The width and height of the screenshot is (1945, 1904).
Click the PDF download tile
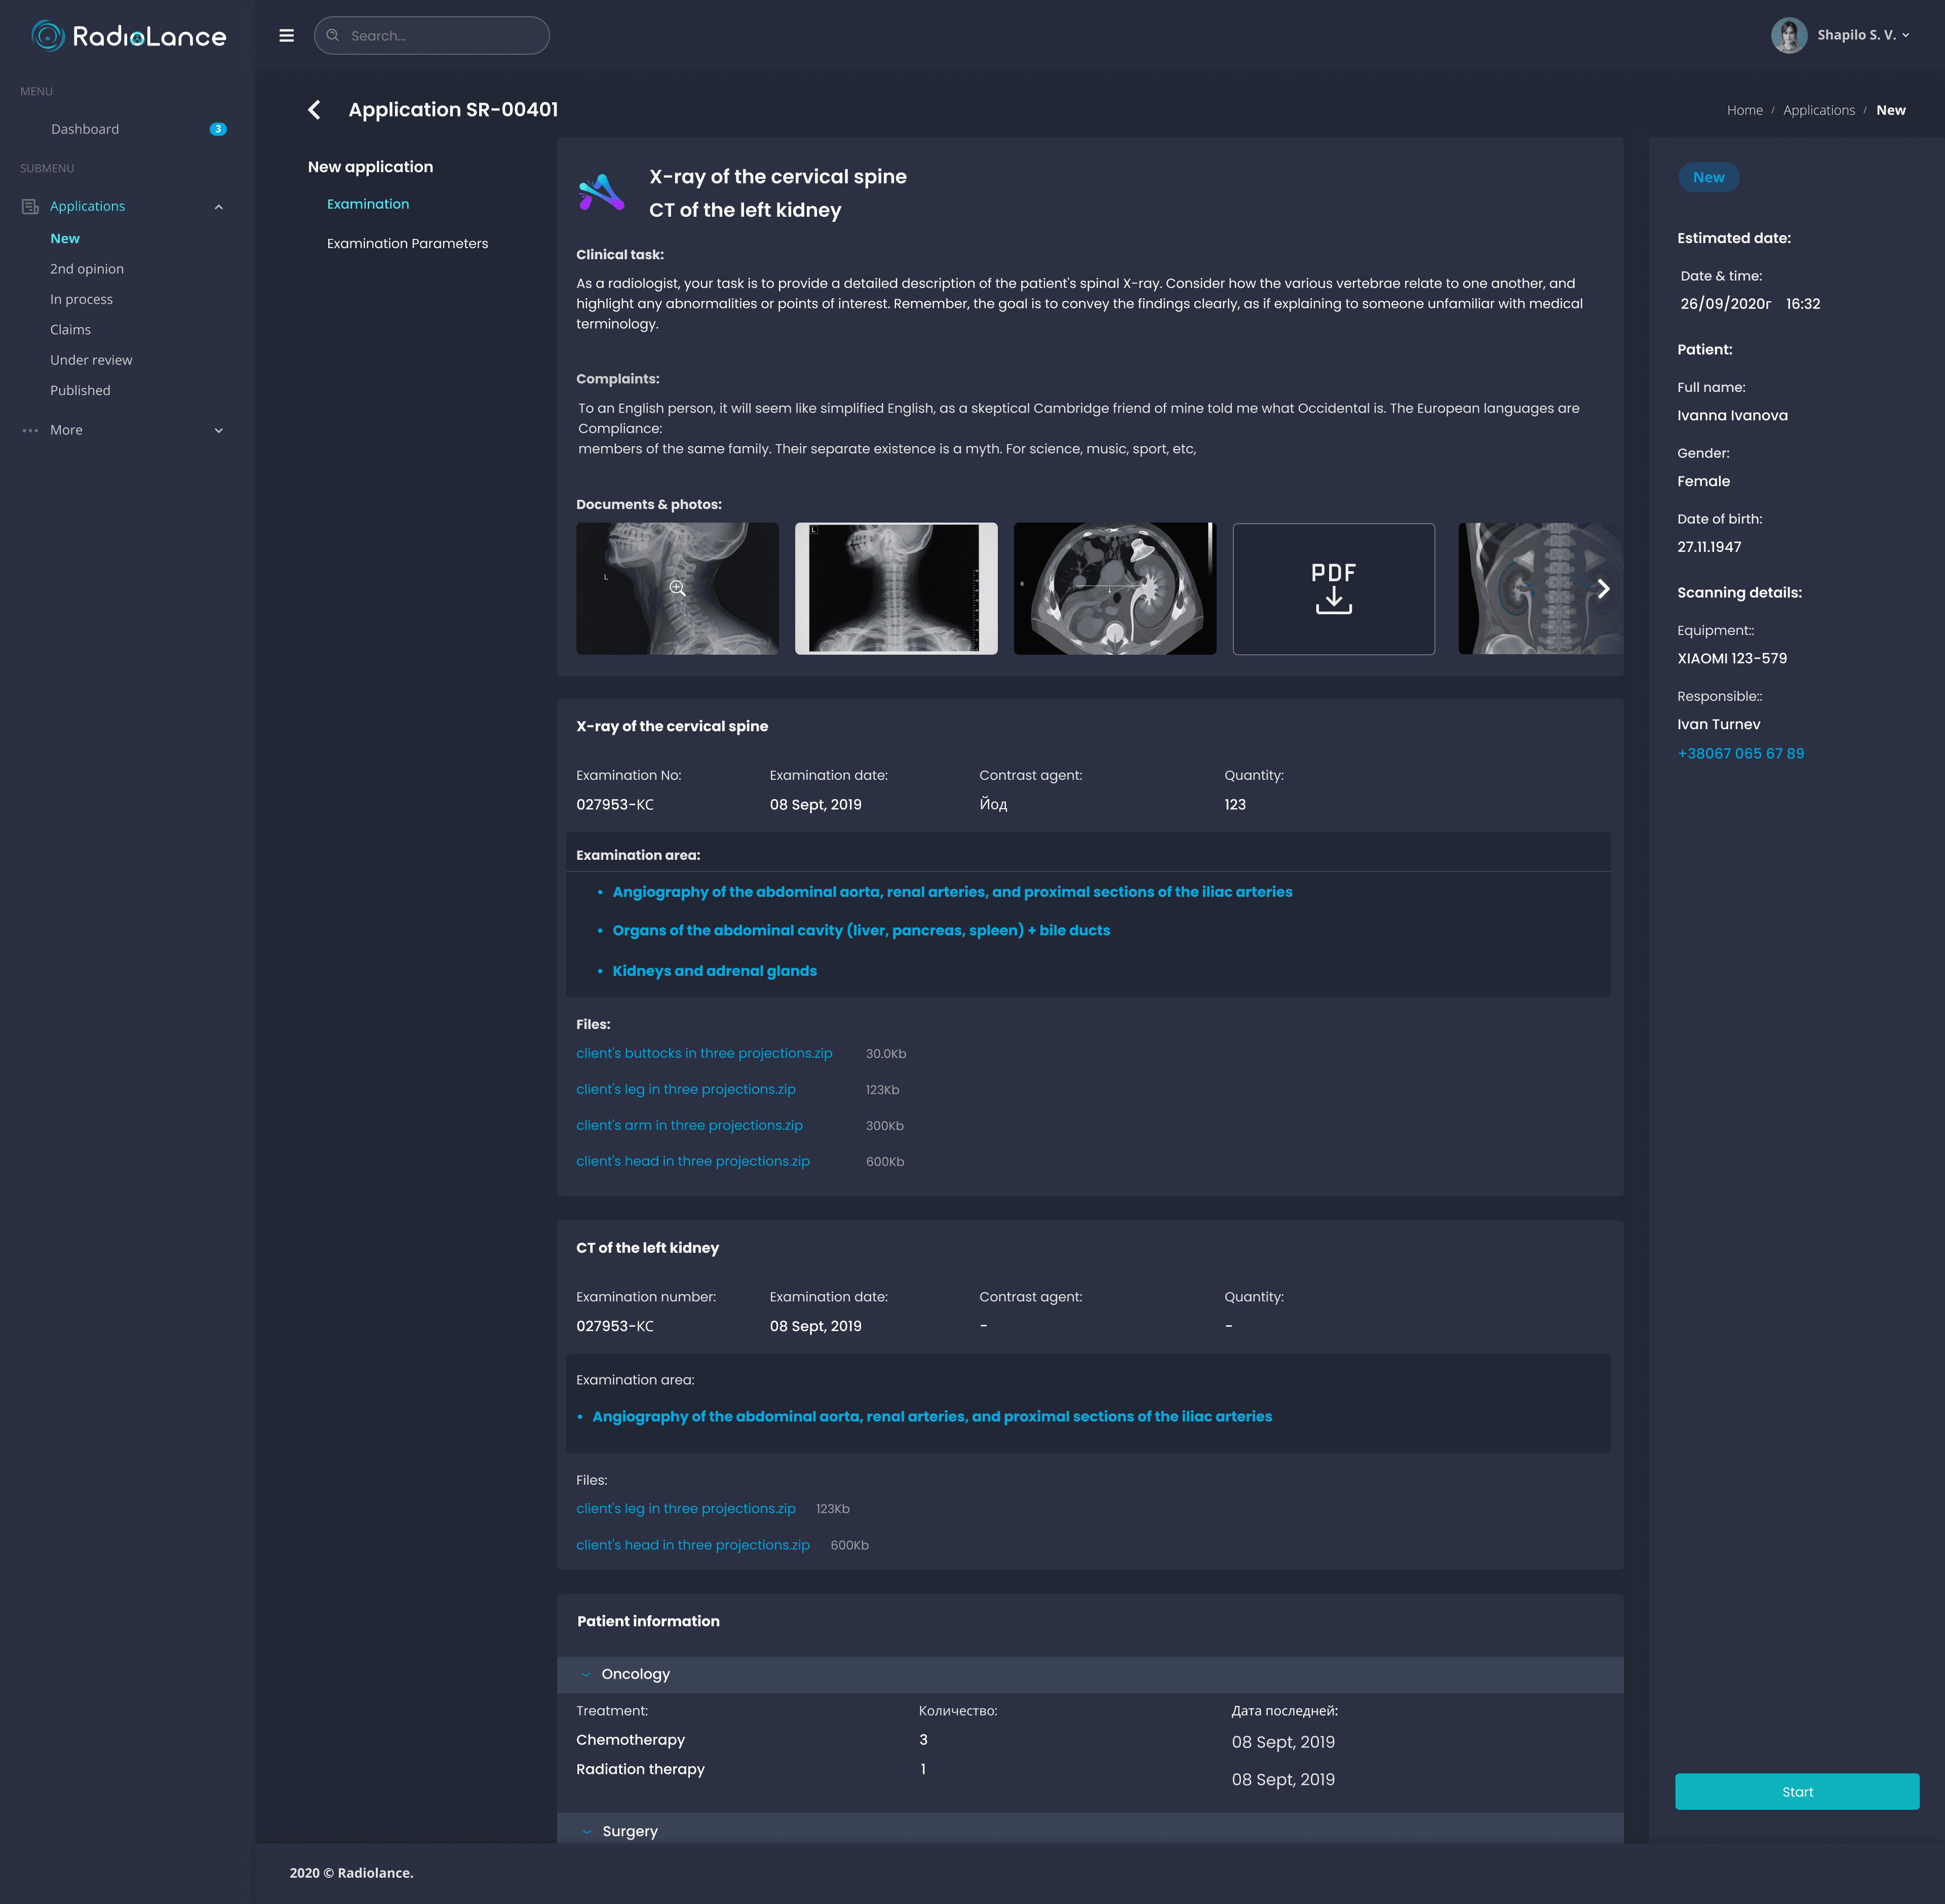(1333, 589)
